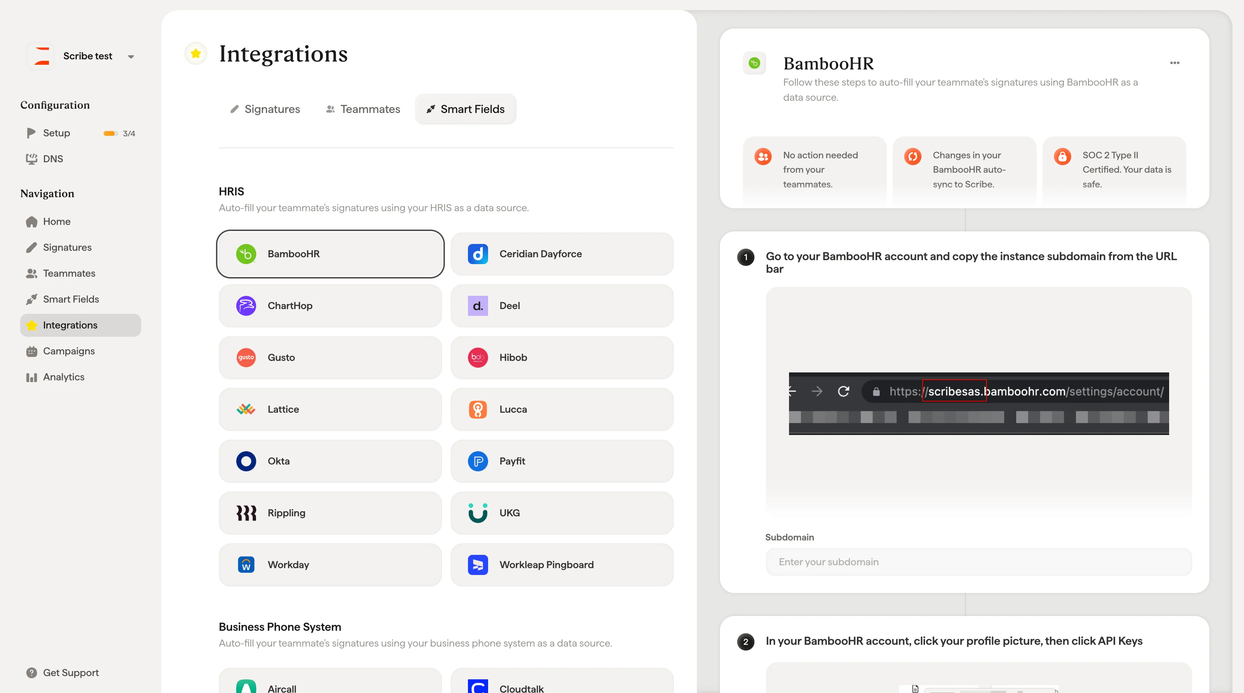1244x693 pixels.
Task: Click the Get Support question mark icon
Action: (x=31, y=673)
